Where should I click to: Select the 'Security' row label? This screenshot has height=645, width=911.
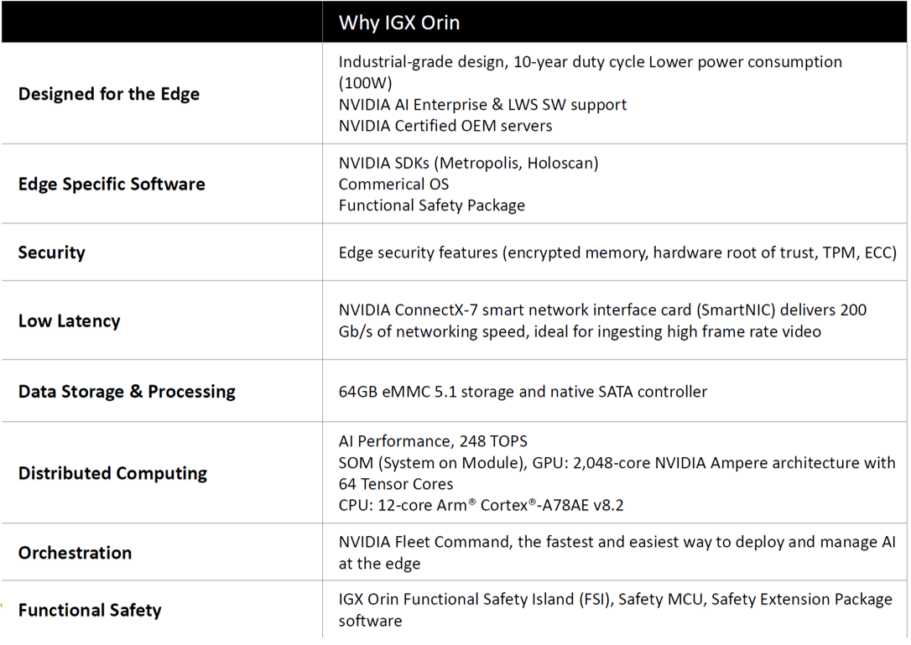pos(52,252)
